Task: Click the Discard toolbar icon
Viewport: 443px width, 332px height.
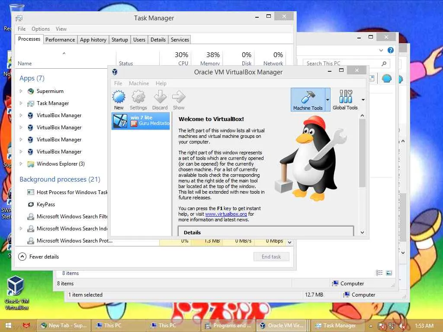Action: pos(160,100)
